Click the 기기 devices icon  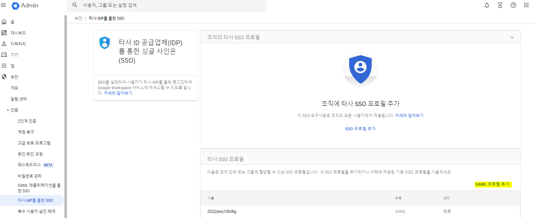(4, 55)
